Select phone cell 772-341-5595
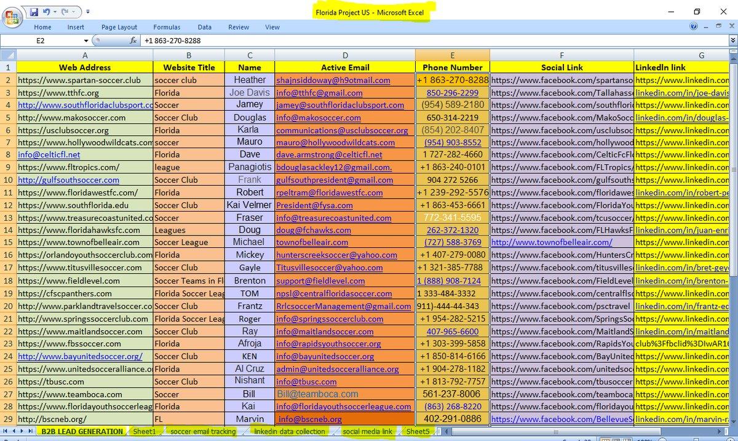Screen dimensions: 738x441 pyautogui.click(x=453, y=218)
